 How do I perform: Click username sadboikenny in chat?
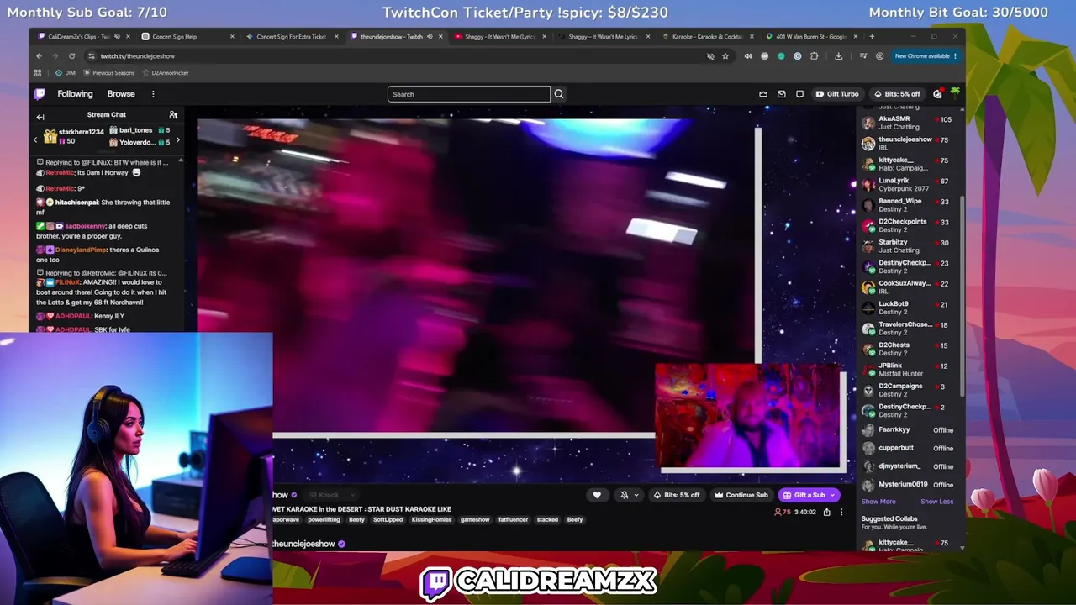85,226
